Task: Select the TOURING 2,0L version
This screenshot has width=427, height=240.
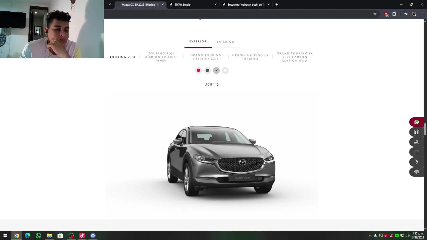Action: pyautogui.click(x=123, y=57)
